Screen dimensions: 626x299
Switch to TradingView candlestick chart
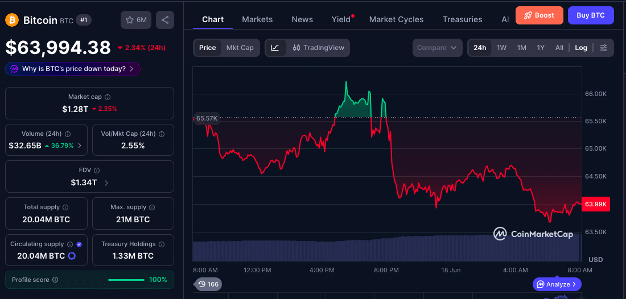(318, 48)
